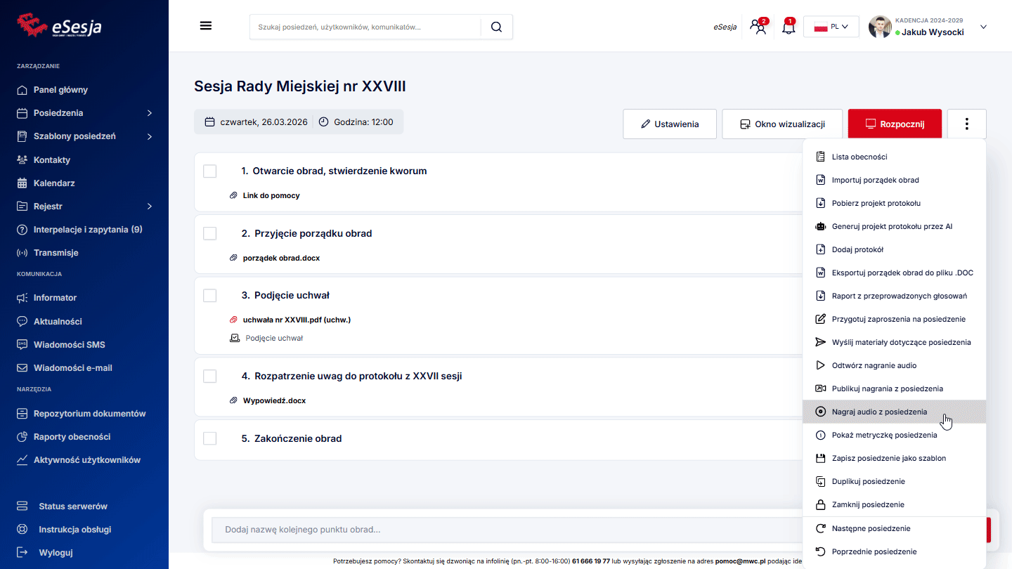Check the box for Otwarcie obrad item
The width and height of the screenshot is (1012, 569).
209,171
